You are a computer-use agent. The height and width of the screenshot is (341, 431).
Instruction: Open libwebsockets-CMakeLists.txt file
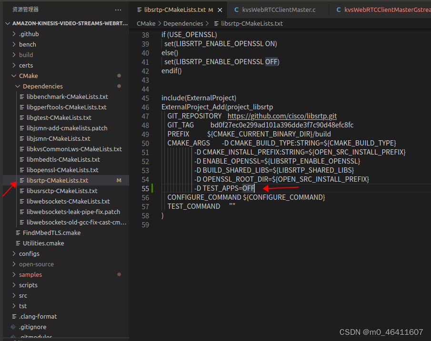coord(68,201)
